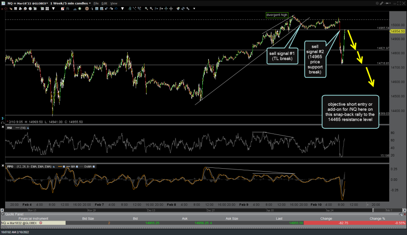Toggle the OsMA histogram checkbox
This screenshot has width=407, height=235.
(x=94, y=167)
